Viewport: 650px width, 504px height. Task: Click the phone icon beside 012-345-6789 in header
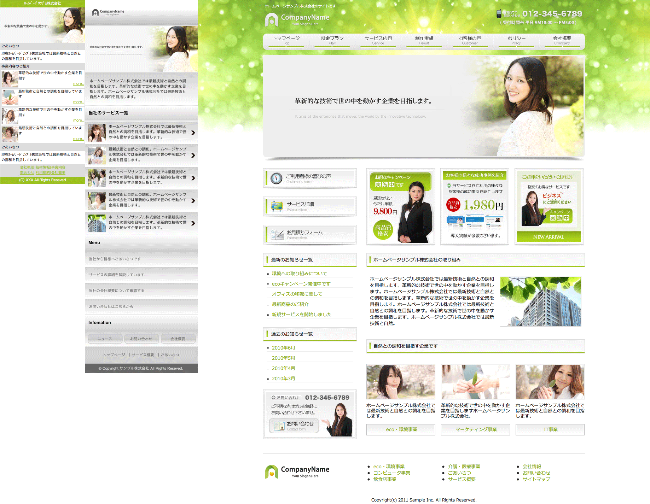499,14
